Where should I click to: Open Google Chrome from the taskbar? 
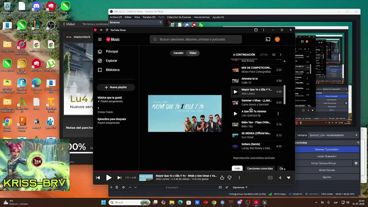click(214, 202)
